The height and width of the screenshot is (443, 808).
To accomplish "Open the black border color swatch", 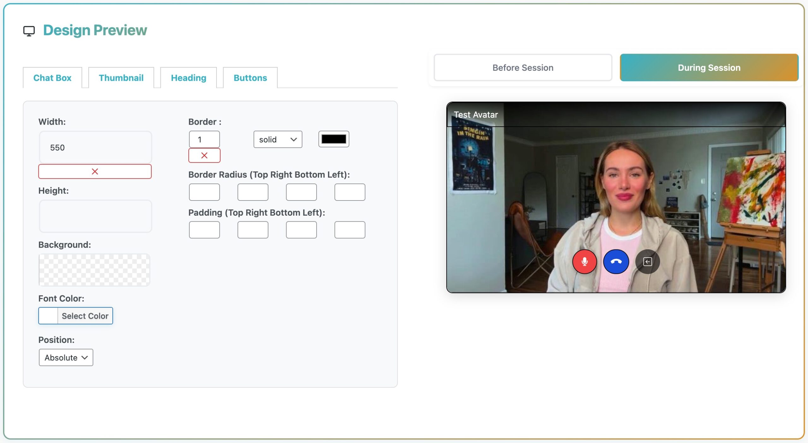I will tap(334, 139).
